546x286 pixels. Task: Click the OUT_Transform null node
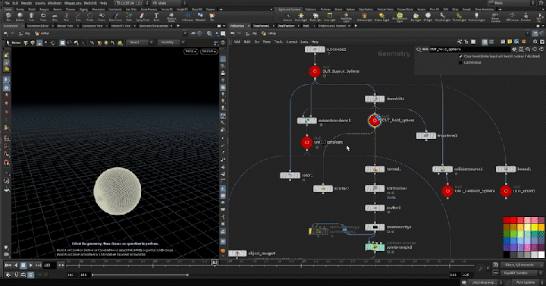point(307,143)
